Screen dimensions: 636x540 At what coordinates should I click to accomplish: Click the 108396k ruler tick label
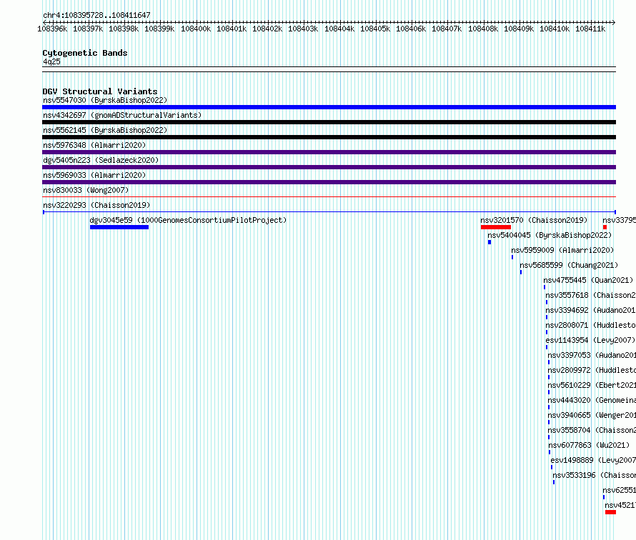(x=52, y=29)
